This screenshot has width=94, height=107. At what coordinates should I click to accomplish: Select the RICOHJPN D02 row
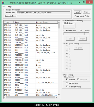[31, 73]
